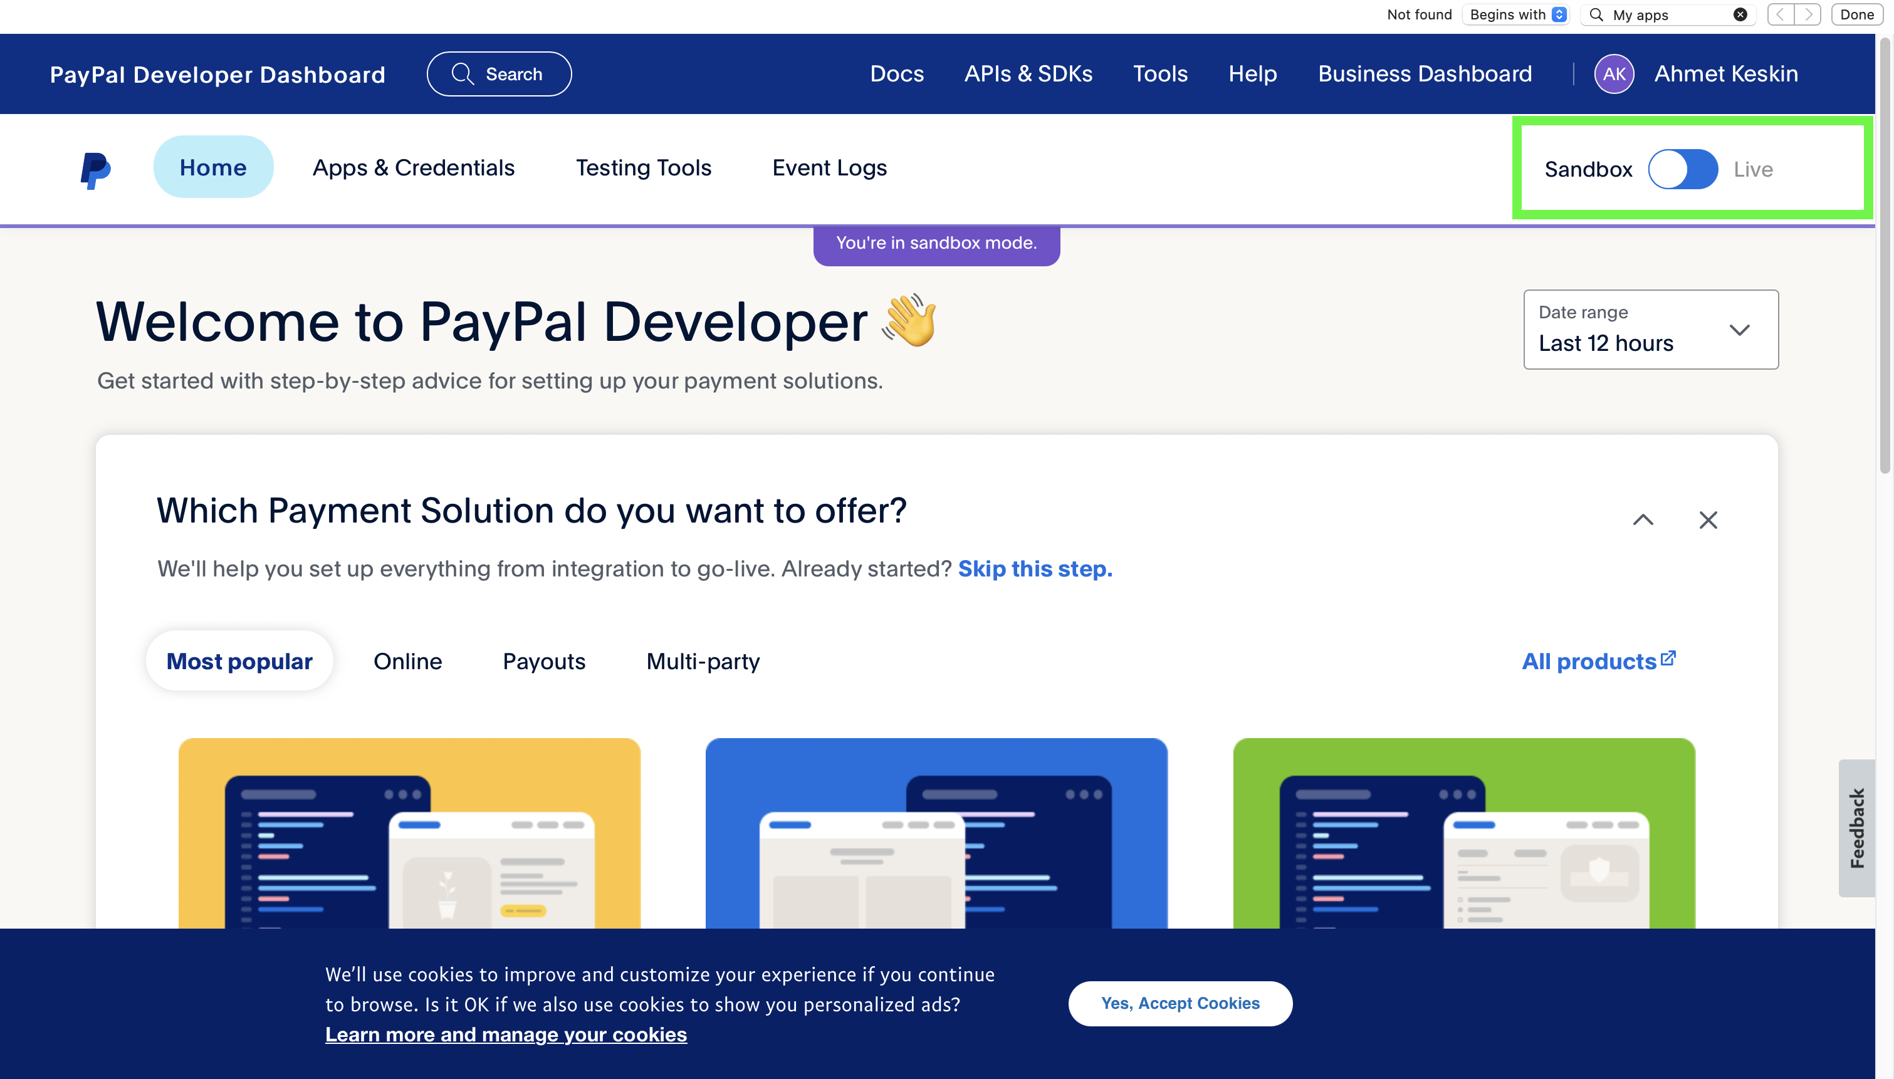Viewport: 1894px width, 1079px height.
Task: Select the Home tab
Action: (x=214, y=167)
